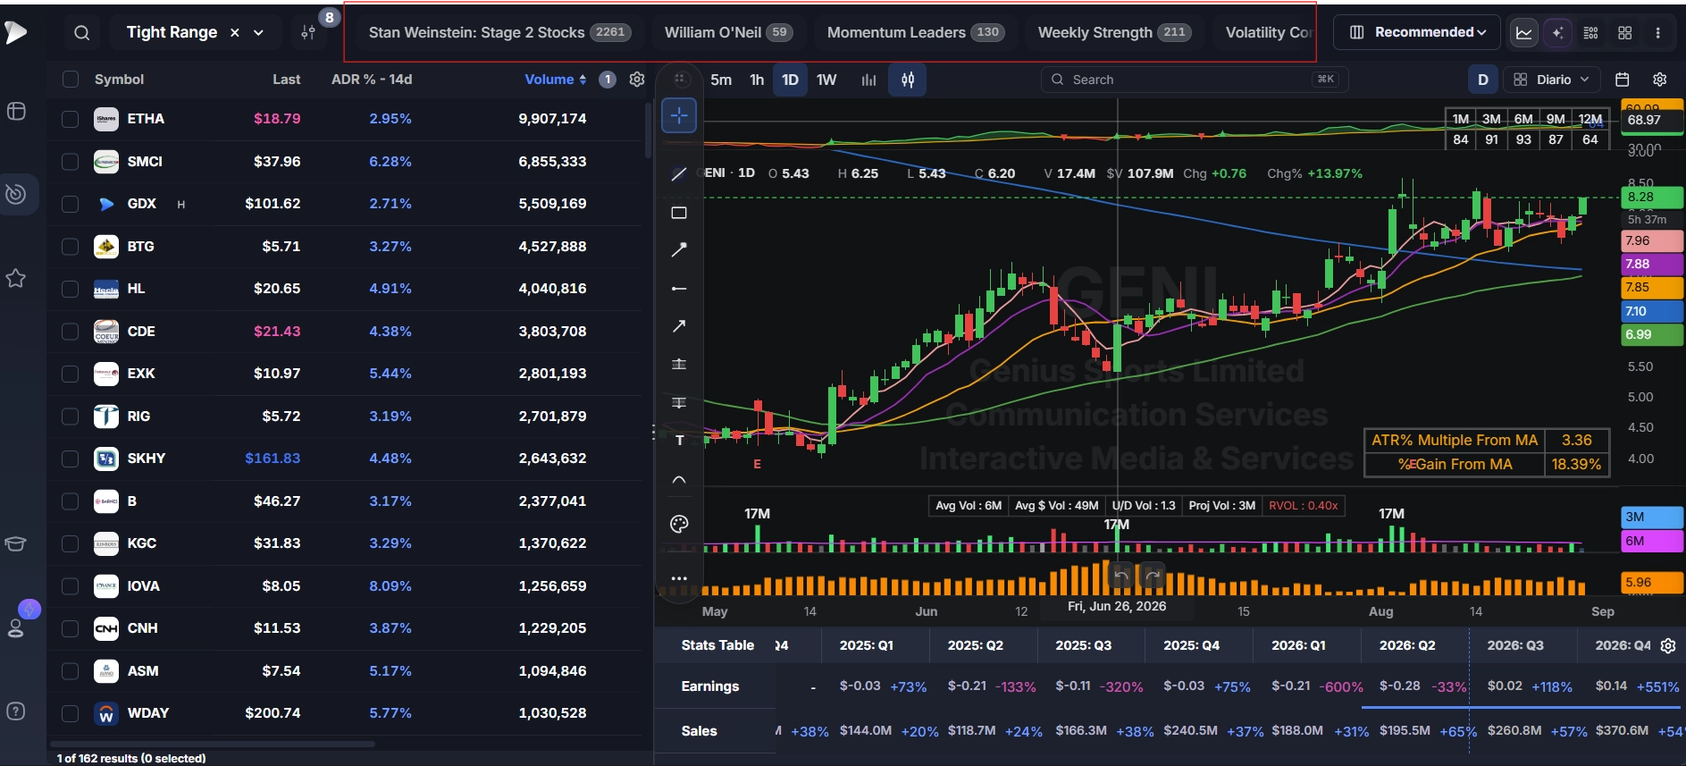Open the calendar icon above chart
1686x766 pixels.
pyautogui.click(x=1623, y=80)
